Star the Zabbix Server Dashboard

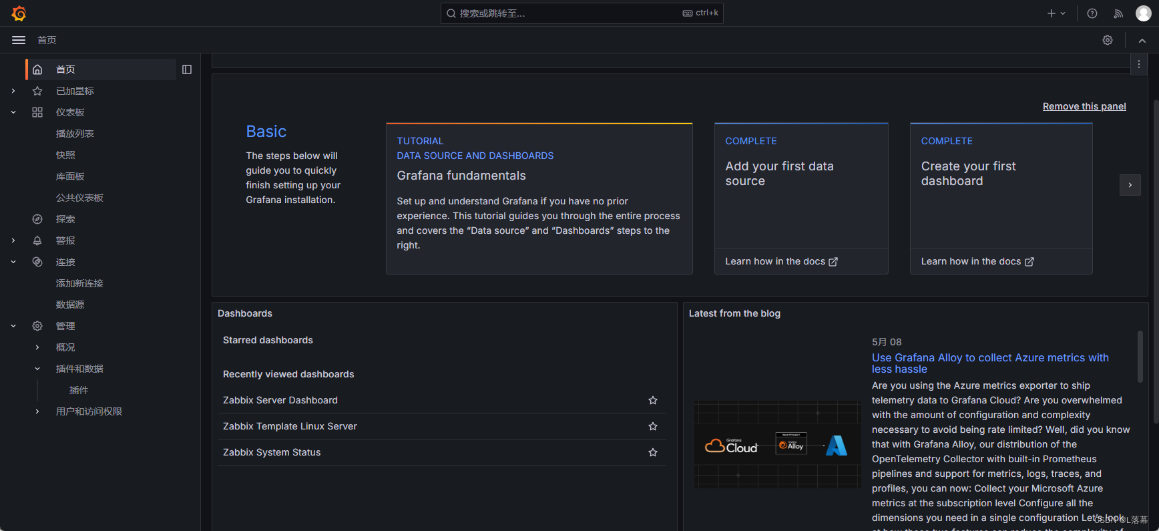point(653,400)
